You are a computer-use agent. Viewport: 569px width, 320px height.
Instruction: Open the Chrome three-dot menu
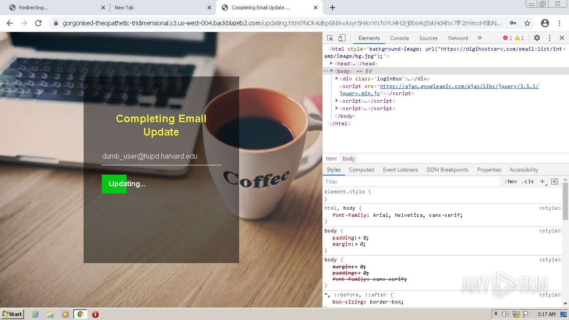coord(560,23)
